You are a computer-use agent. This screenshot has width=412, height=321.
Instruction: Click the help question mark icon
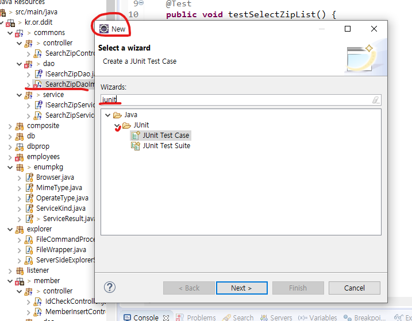pyautogui.click(x=110, y=287)
